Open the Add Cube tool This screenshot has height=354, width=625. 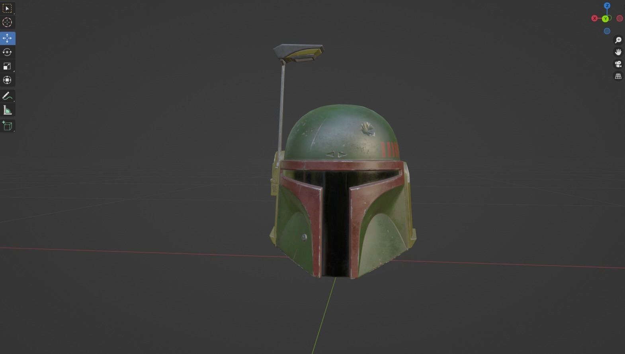pos(7,126)
